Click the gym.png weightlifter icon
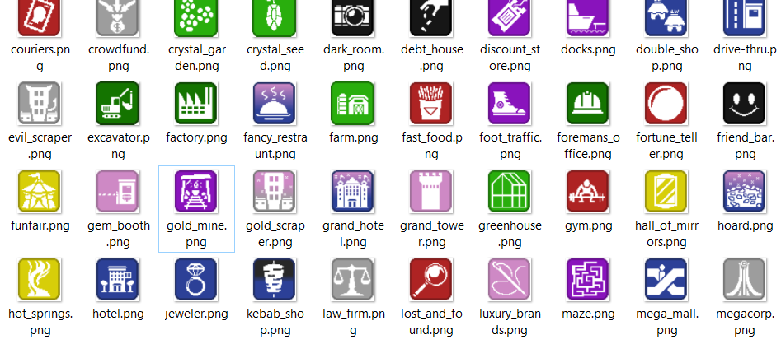Viewport: 781px width, 344px height. click(x=588, y=192)
